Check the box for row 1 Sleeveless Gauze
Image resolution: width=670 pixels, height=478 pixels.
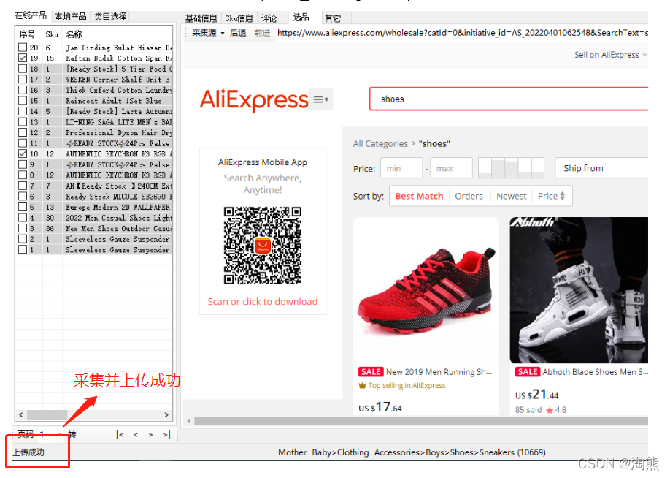23,249
